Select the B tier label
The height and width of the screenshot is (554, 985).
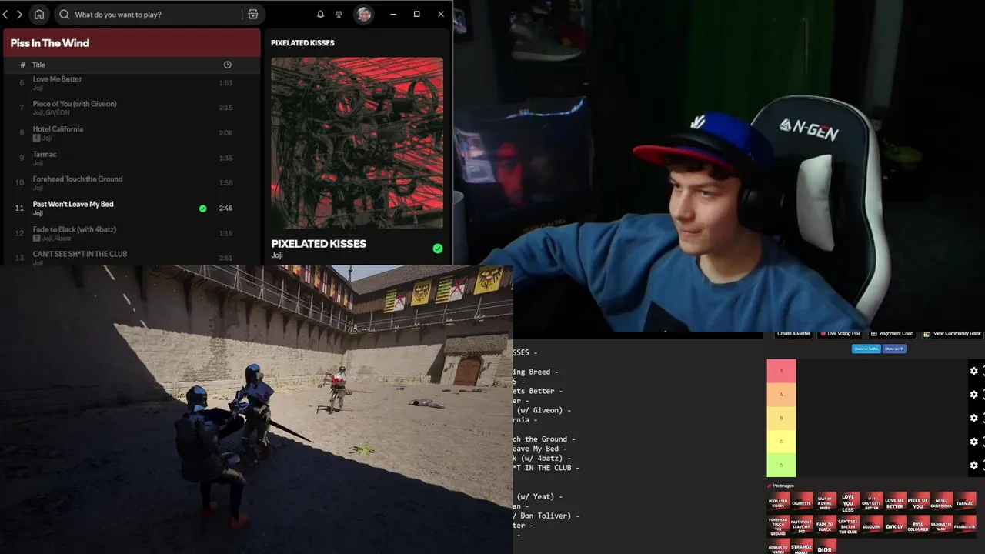[781, 418]
